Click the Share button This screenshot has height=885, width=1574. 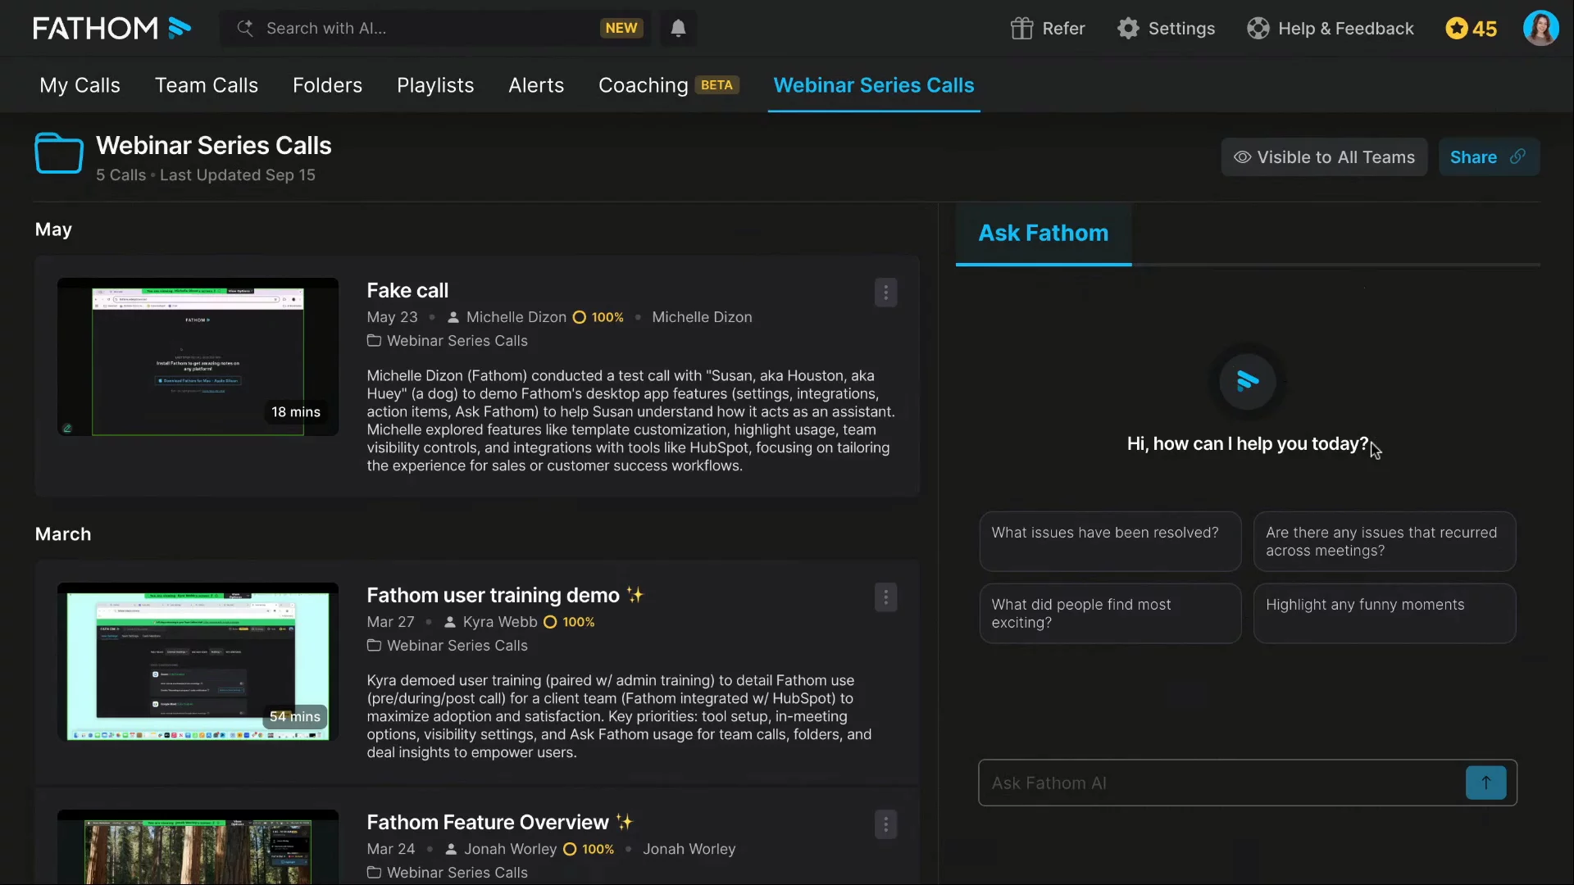pyautogui.click(x=1488, y=157)
